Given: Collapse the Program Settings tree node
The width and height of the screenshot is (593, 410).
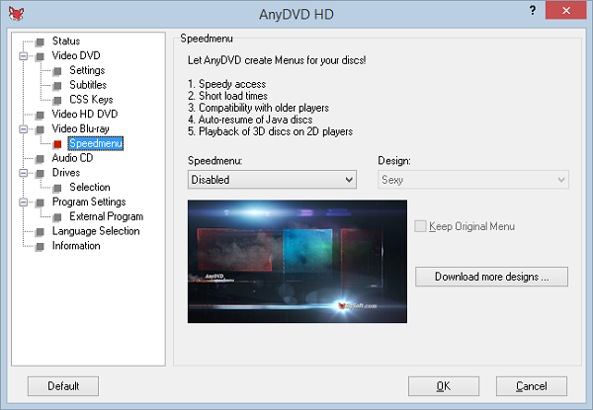Looking at the screenshot, I should point(24,203).
